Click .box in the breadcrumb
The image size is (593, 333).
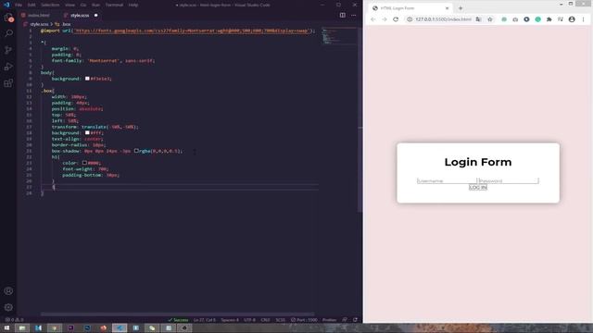coord(66,24)
